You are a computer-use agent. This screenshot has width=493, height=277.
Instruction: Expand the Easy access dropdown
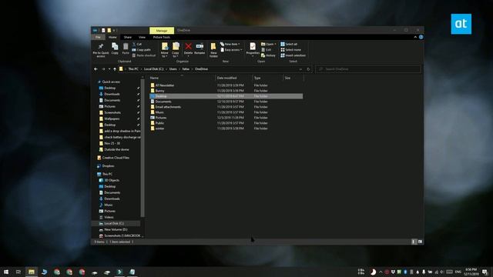click(x=231, y=50)
